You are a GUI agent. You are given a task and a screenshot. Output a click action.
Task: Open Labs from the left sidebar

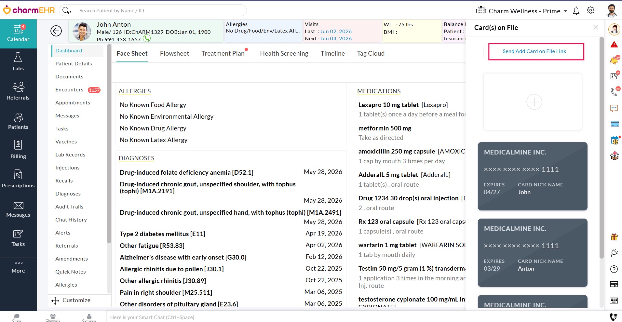18,62
